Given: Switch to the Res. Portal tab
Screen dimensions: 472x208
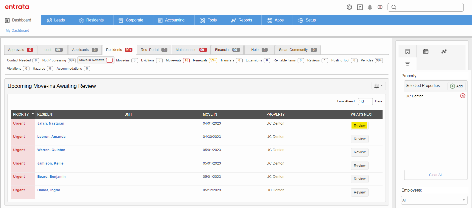Looking at the screenshot, I should click(x=154, y=50).
